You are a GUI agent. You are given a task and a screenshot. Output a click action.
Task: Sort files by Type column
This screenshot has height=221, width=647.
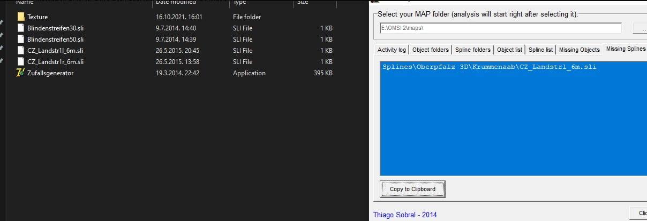(x=239, y=3)
